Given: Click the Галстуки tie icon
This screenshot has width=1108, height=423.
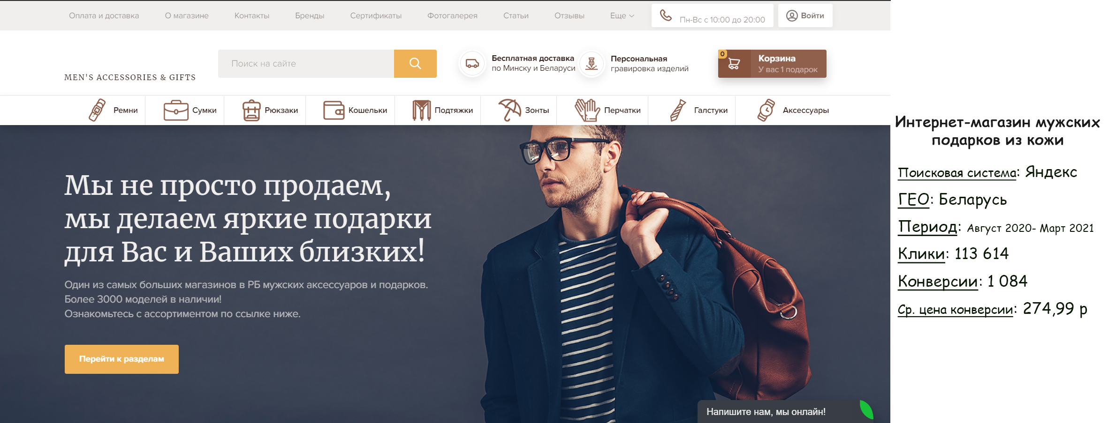Looking at the screenshot, I should click(678, 110).
